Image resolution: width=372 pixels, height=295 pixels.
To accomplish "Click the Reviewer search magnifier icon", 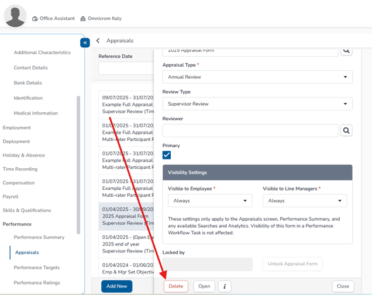I will [x=346, y=131].
